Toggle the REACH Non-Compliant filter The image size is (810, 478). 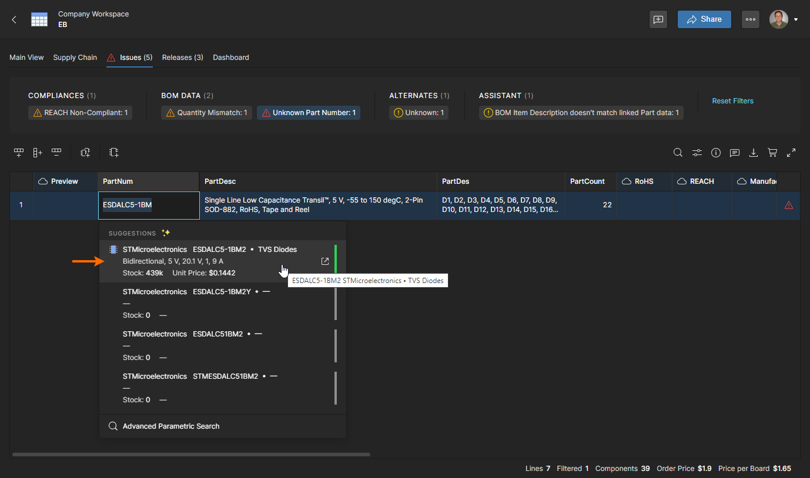(80, 113)
